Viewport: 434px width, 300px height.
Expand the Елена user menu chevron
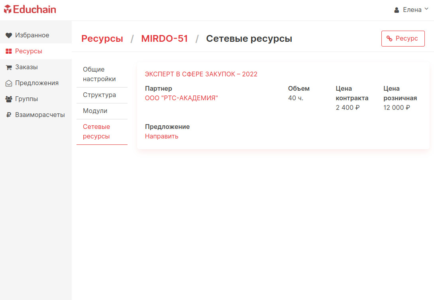click(x=426, y=9)
